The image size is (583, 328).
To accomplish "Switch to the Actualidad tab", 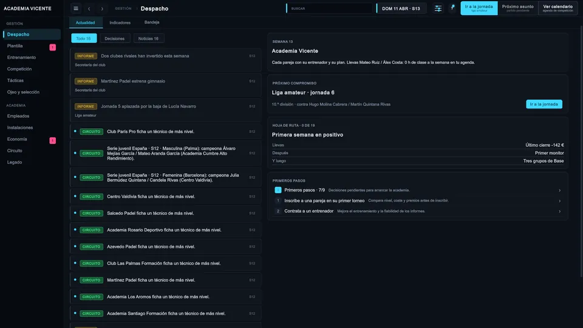I will pos(85,22).
